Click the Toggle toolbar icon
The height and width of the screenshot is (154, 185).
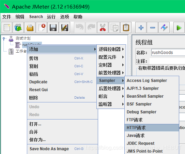tap(164, 28)
